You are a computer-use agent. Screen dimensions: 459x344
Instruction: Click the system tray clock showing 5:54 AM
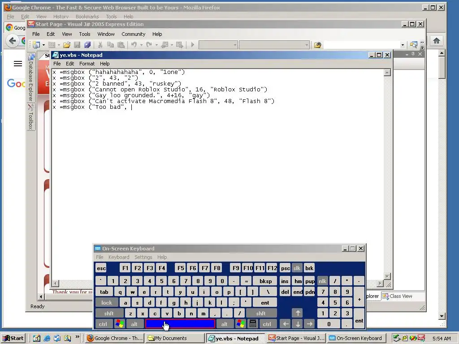[x=442, y=339]
